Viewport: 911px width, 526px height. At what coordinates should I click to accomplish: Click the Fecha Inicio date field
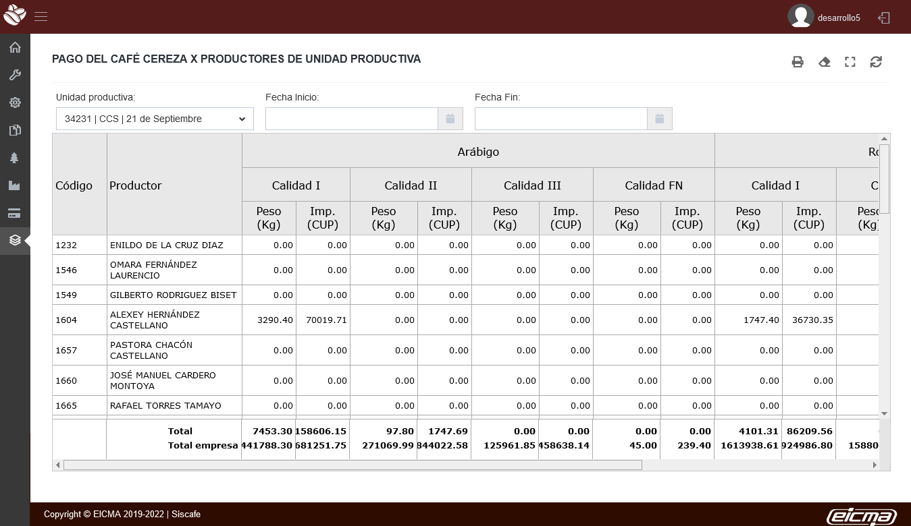pos(351,119)
